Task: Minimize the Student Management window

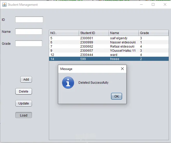Action: [141, 4]
